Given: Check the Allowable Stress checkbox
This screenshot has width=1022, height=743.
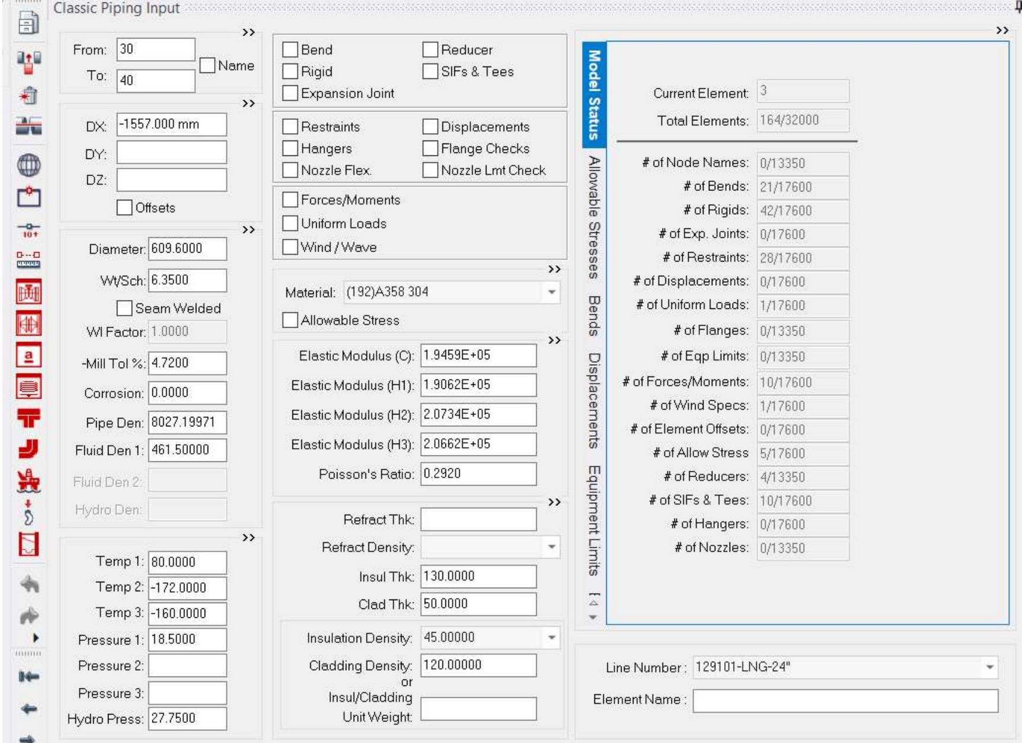Looking at the screenshot, I should click(290, 320).
